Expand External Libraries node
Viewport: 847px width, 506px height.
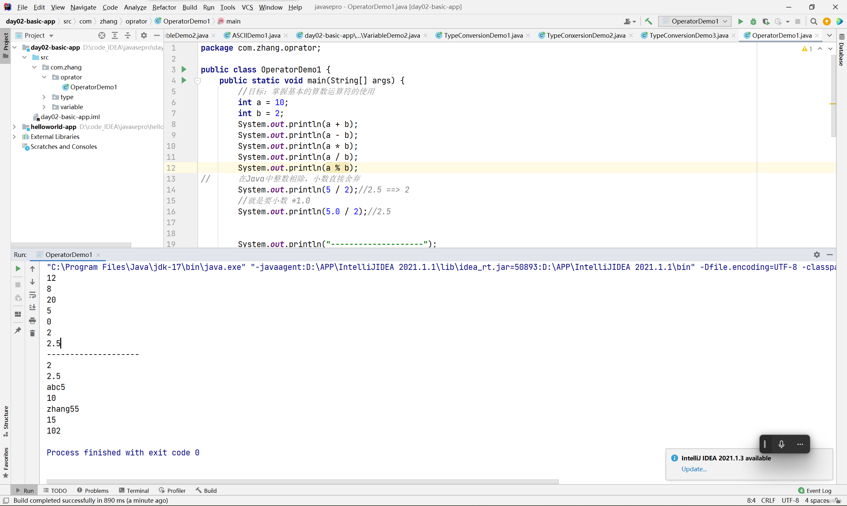click(15, 136)
